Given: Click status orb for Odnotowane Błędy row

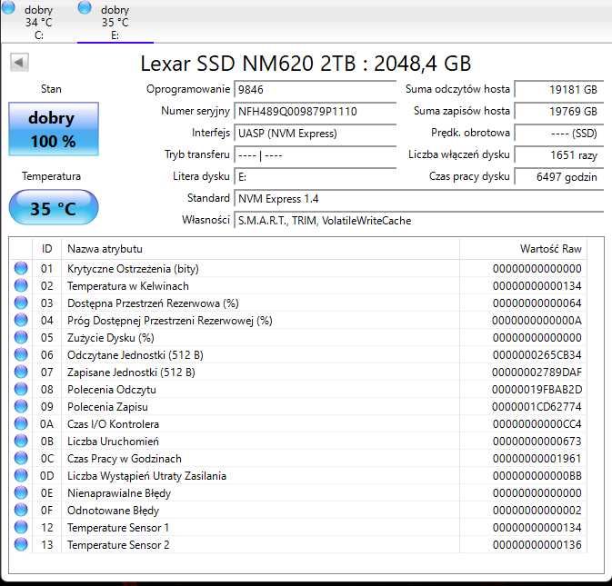Looking at the screenshot, I should pos(21,510).
